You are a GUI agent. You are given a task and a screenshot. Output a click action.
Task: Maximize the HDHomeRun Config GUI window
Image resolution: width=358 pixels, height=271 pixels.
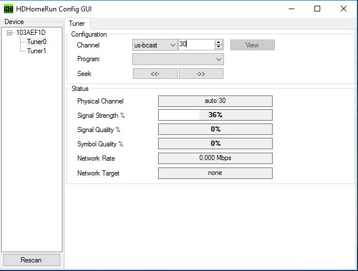(x=317, y=9)
